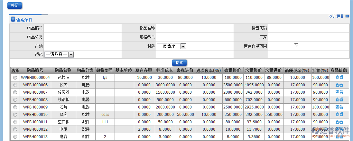This screenshot has height=141, width=353.
Task: Click the 商品信息 column header
Action: coord(339,70)
